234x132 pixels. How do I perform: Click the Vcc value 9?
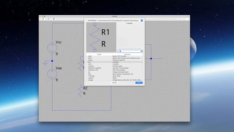tap(57, 54)
